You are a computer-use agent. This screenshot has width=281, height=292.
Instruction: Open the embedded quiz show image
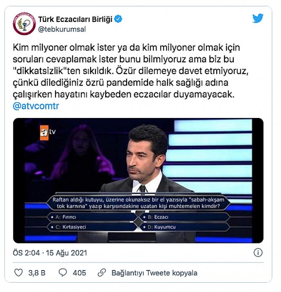tap(138, 180)
